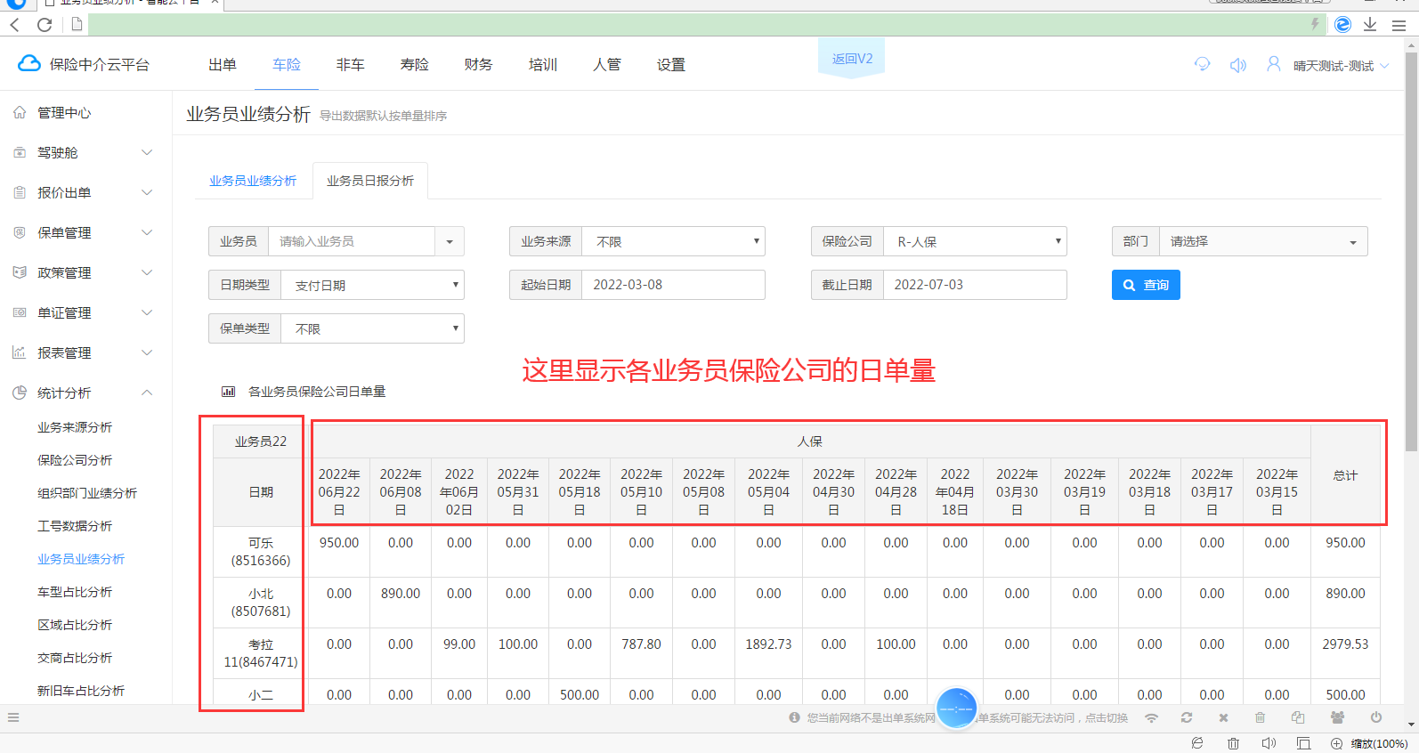Open the 财务 top menu
This screenshot has width=1419, height=753.
pyautogui.click(x=479, y=65)
